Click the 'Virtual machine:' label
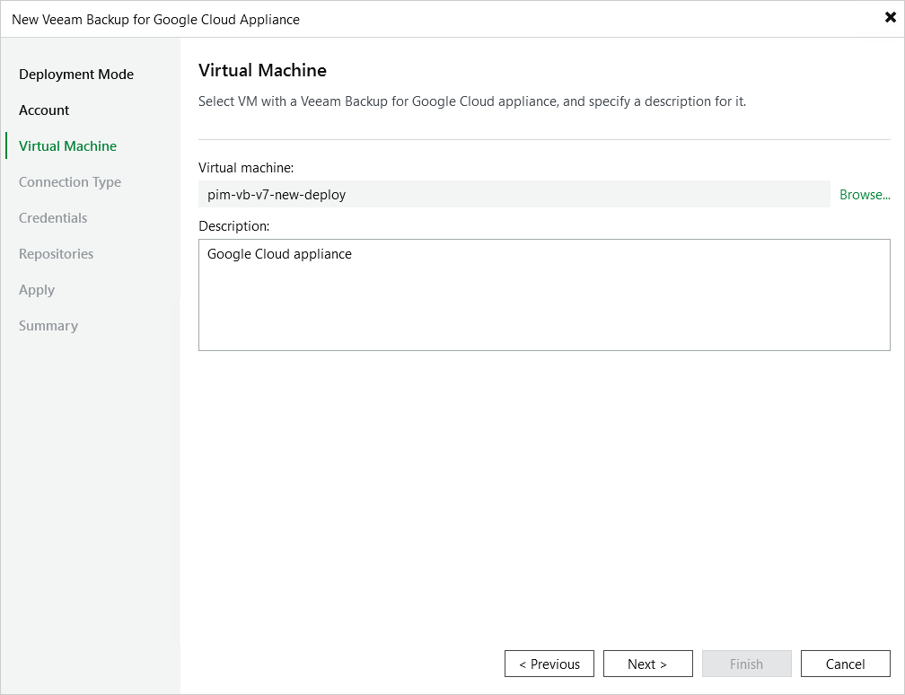Screen dimensions: 905x695 tap(246, 168)
